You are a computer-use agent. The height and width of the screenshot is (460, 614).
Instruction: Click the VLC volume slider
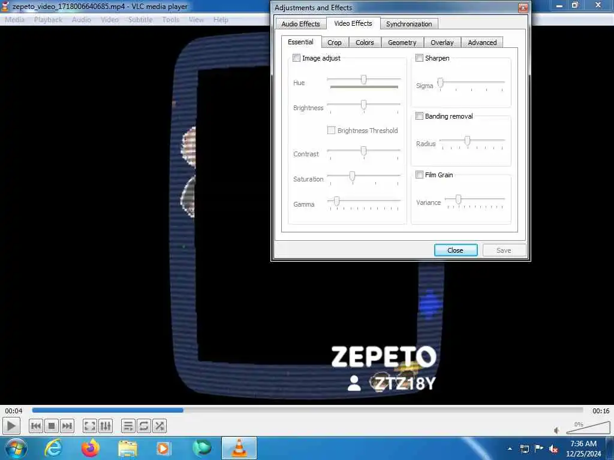pyautogui.click(x=588, y=428)
